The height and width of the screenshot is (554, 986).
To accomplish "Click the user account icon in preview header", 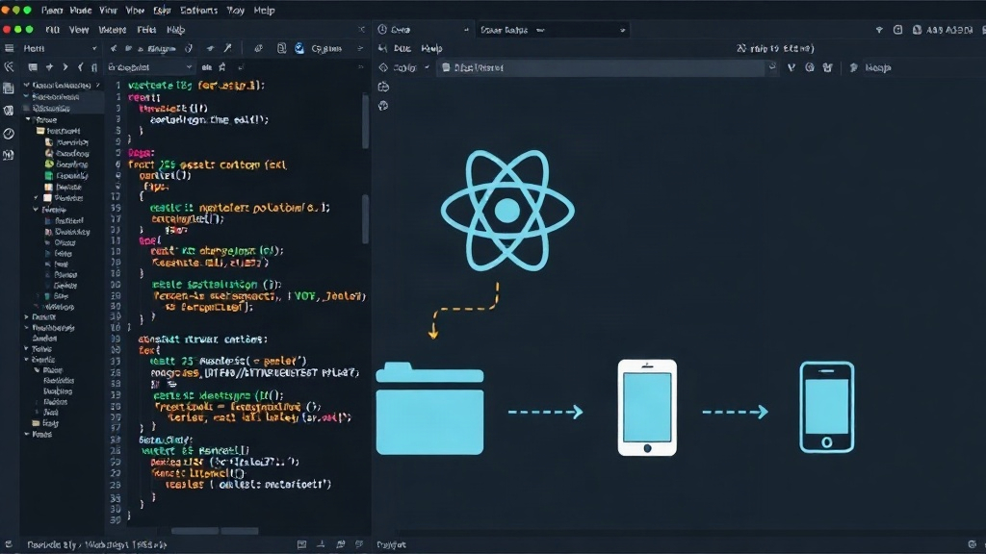I will pyautogui.click(x=918, y=30).
